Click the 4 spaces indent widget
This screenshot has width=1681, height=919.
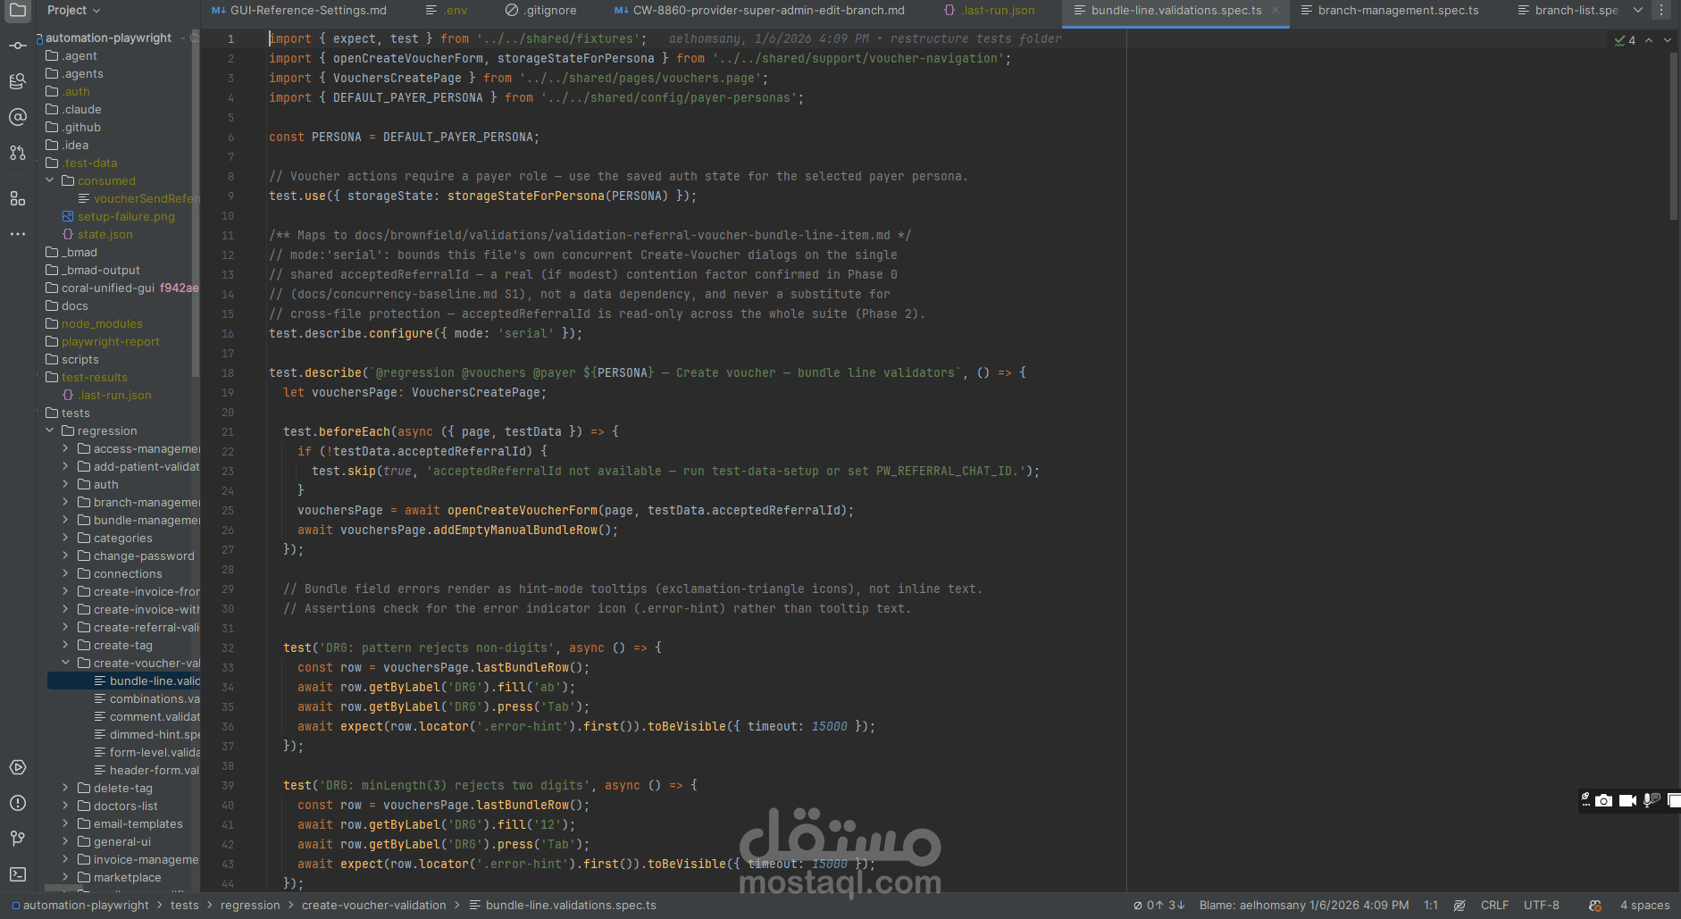pos(1644,906)
